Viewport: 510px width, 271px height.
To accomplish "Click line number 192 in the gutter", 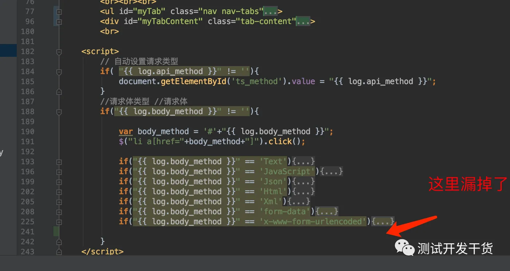I will pos(27,152).
